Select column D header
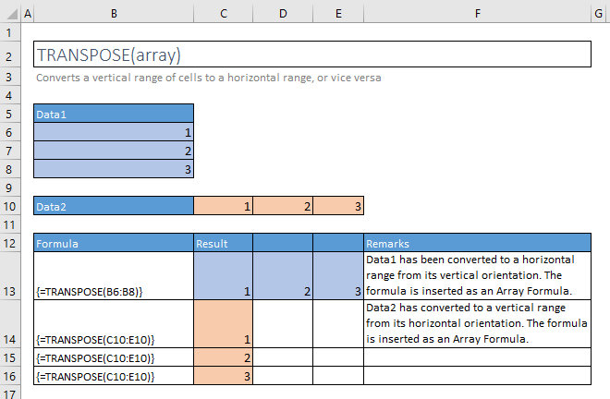 point(283,14)
